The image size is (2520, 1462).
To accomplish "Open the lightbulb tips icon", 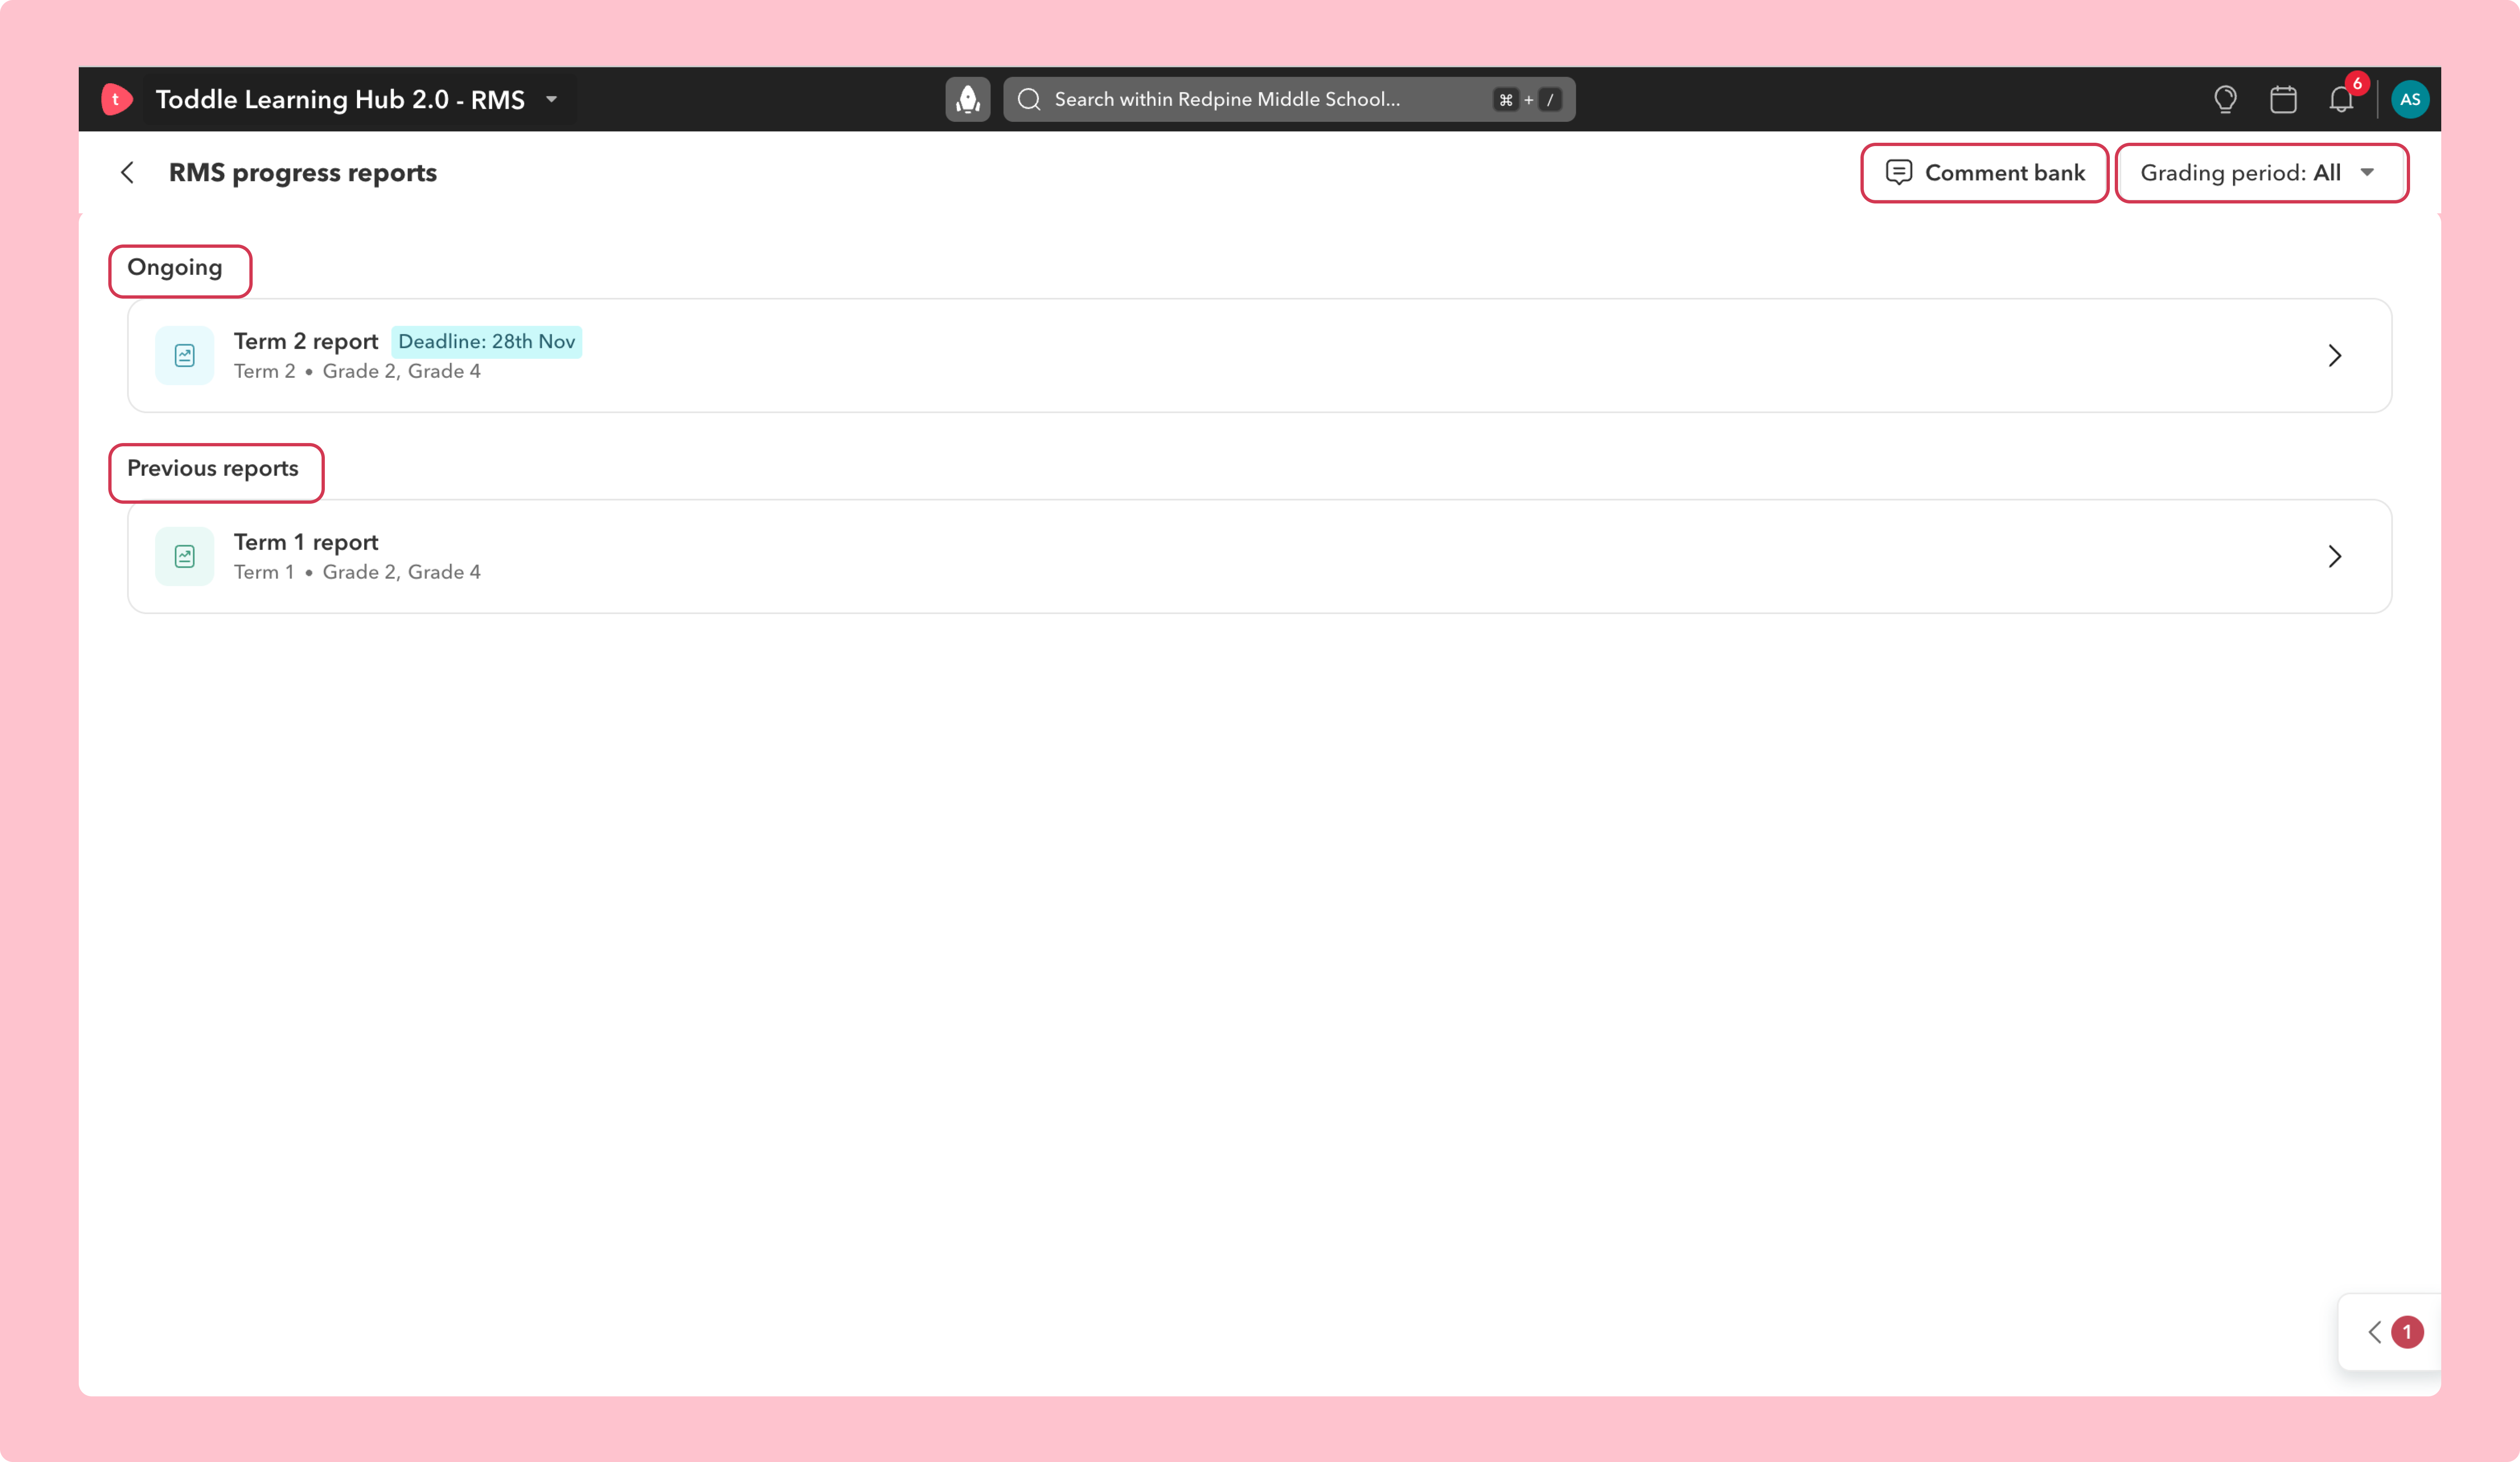I will tap(2225, 99).
